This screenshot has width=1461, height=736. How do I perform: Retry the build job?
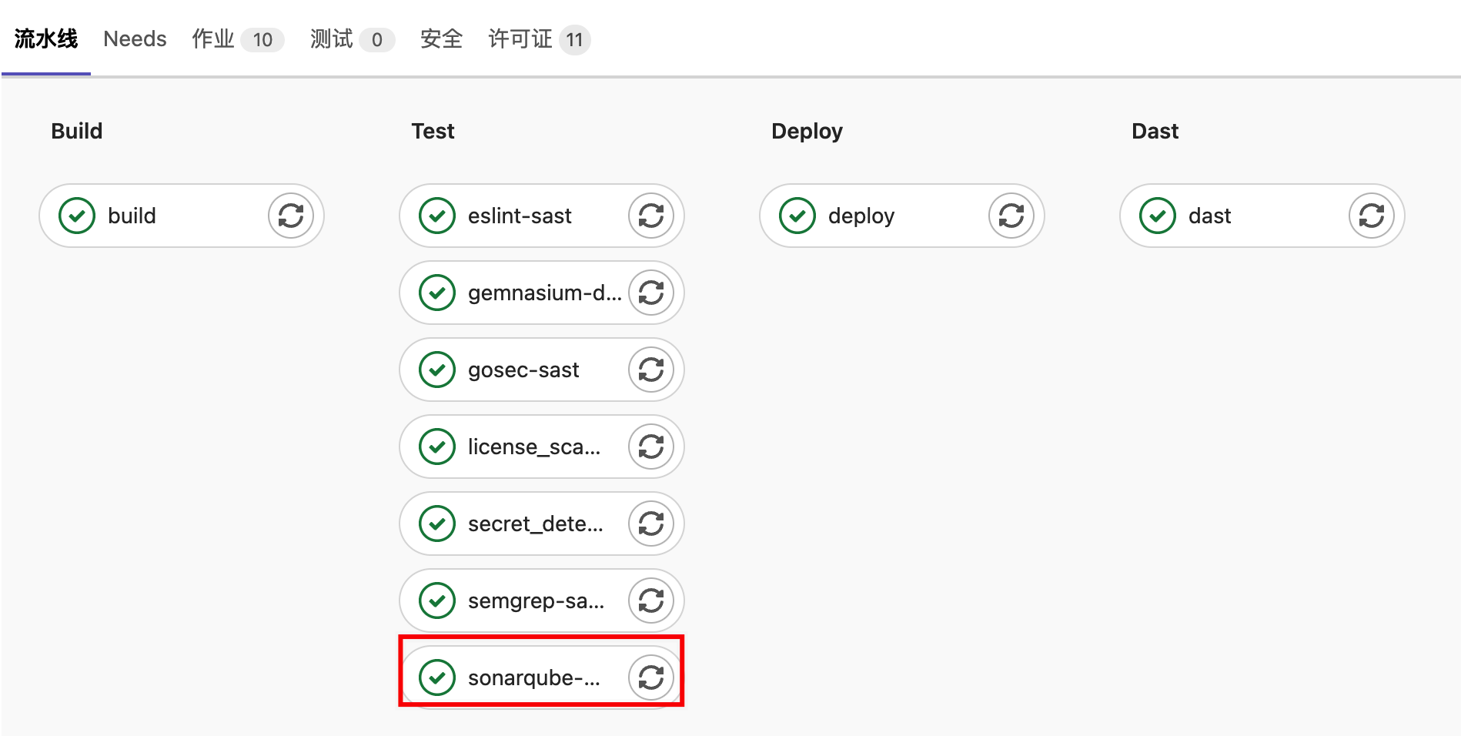click(291, 216)
